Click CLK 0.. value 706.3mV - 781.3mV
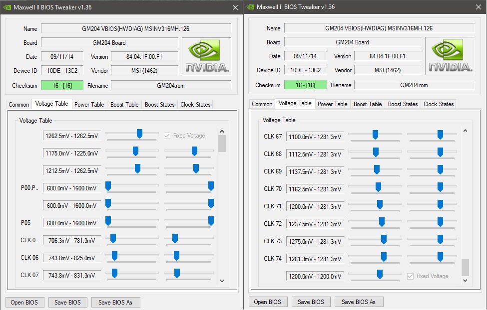 pyautogui.click(x=72, y=241)
